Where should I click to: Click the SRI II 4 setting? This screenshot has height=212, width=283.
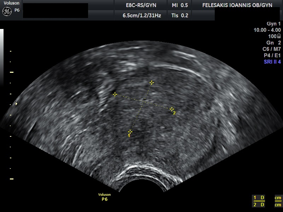(272, 62)
